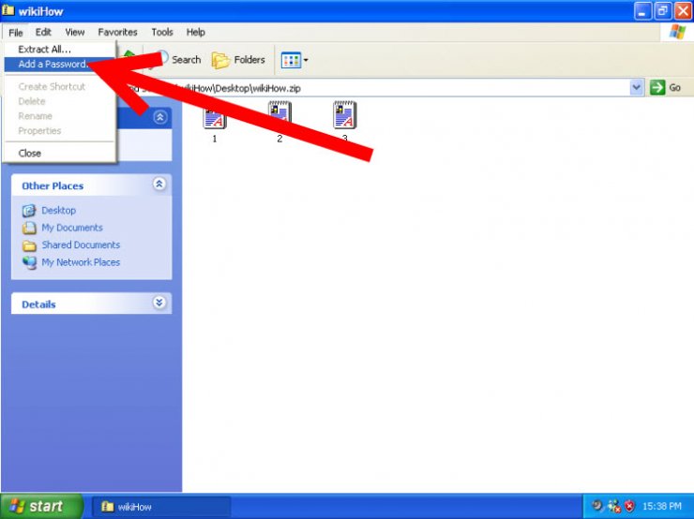
Task: Click the My Network Places icon
Action: click(x=29, y=262)
